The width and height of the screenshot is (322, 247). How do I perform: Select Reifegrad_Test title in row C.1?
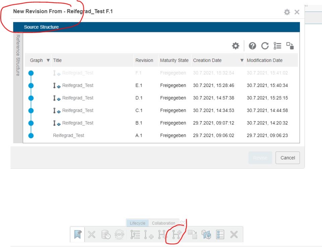click(78, 110)
